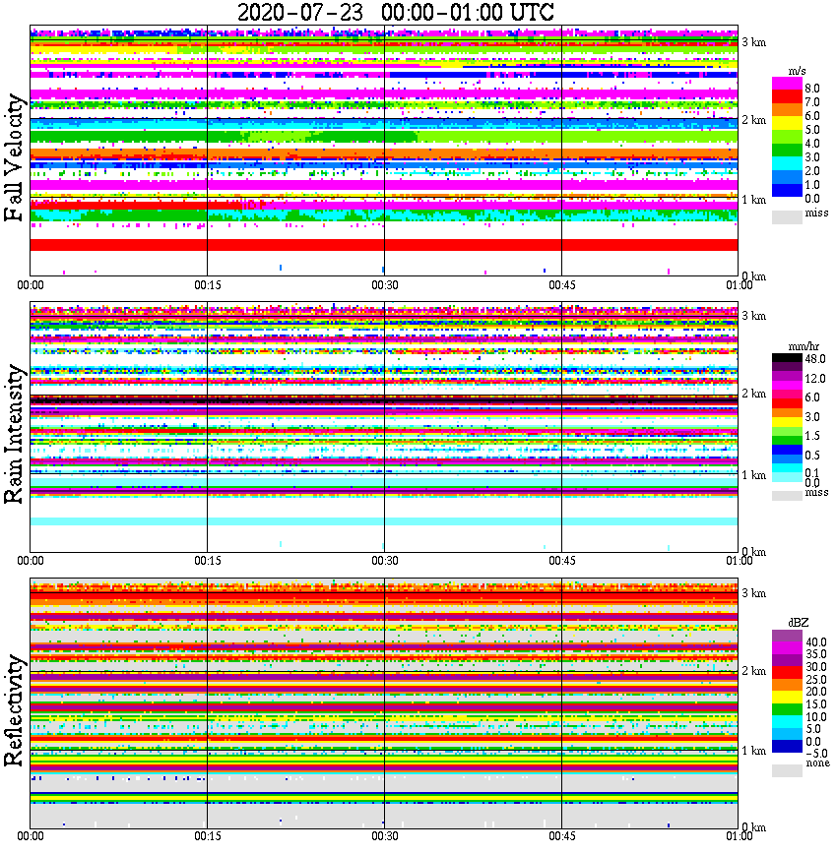This screenshot has height=854, width=837.
Task: Click the 01:00 tick under Reflectivity
Action: pyautogui.click(x=740, y=836)
